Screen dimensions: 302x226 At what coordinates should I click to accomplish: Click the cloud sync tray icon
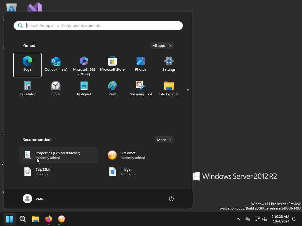248,219
